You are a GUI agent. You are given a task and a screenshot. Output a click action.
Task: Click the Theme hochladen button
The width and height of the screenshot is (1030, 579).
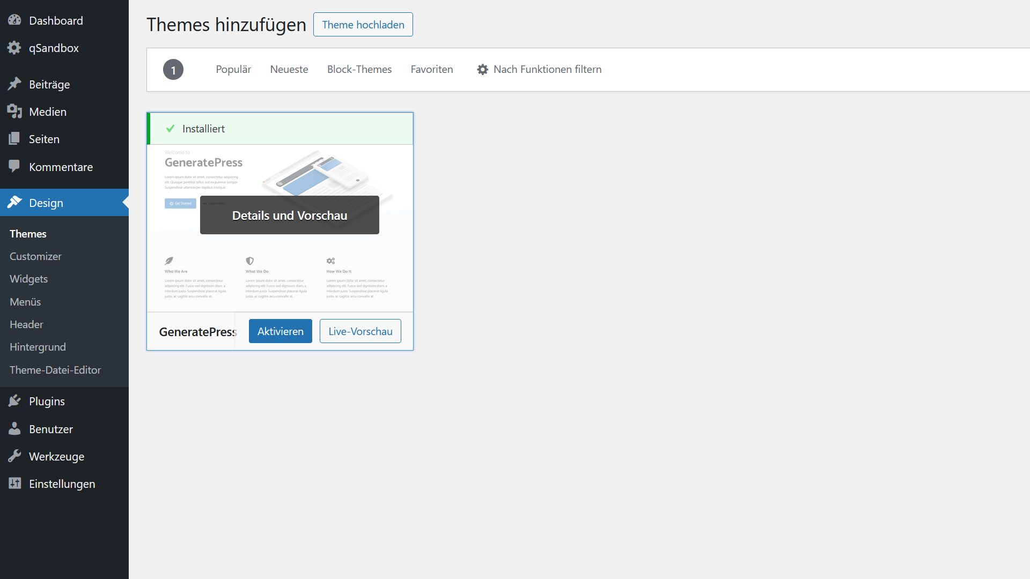click(363, 25)
